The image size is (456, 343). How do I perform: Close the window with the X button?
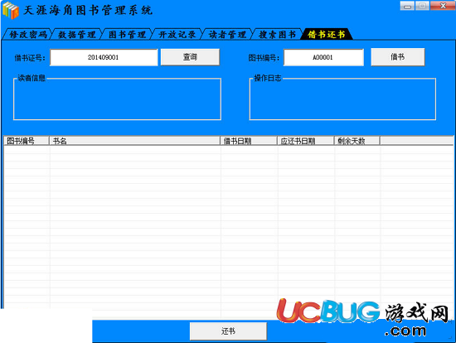click(x=443, y=6)
